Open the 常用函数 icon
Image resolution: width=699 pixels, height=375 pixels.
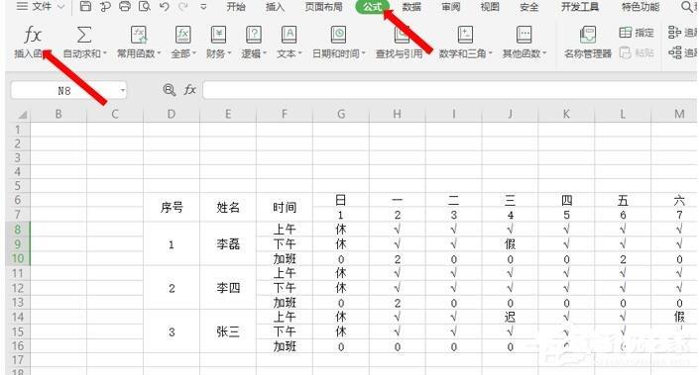pos(139,35)
